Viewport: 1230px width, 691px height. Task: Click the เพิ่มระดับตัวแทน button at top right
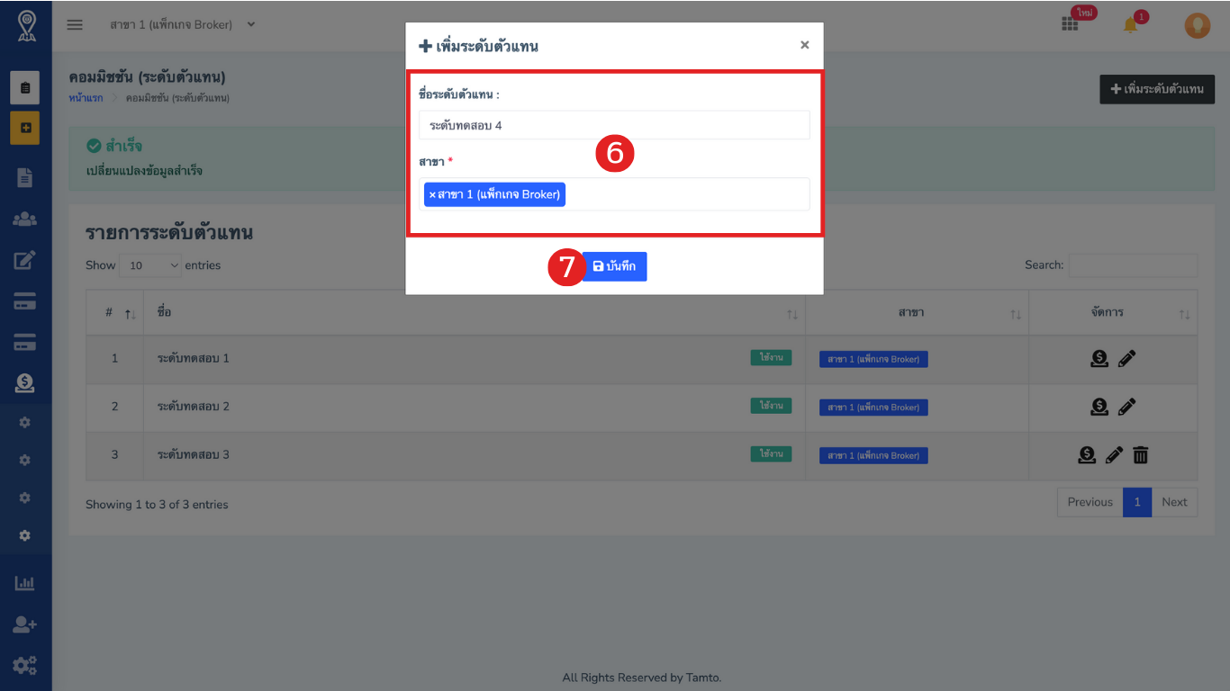[x=1157, y=89]
